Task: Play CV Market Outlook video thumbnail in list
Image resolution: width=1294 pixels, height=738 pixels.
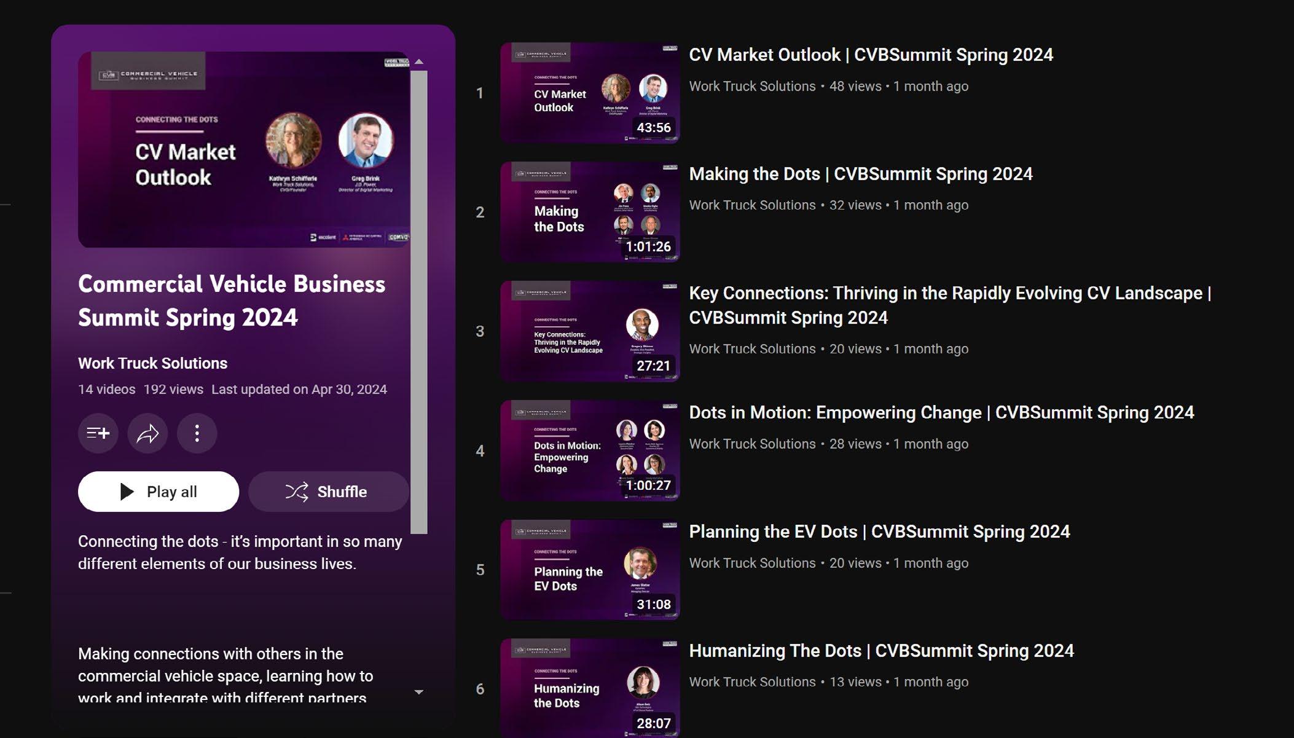Action: 589,93
